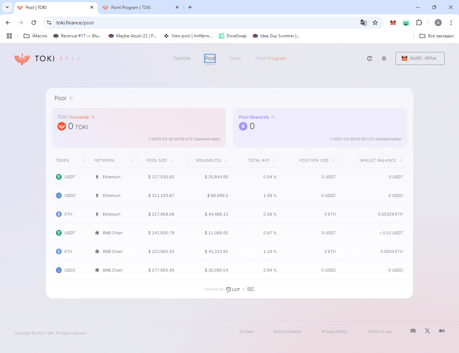This screenshot has width=459, height=353.
Task: Toggle light/dark theme sun icon
Action: pyautogui.click(x=384, y=58)
